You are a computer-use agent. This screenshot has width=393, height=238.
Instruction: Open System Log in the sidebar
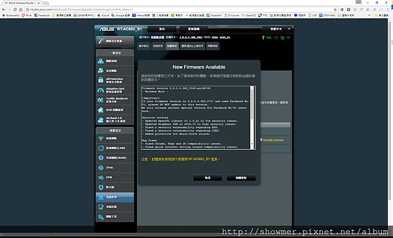[x=115, y=207]
